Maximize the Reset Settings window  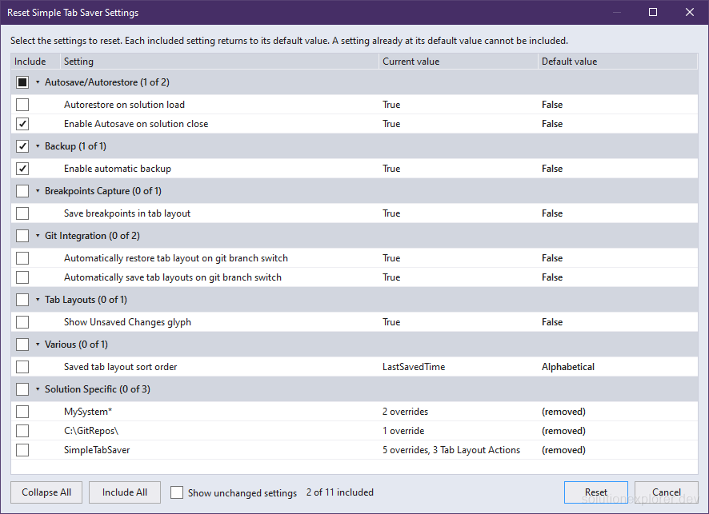653,12
